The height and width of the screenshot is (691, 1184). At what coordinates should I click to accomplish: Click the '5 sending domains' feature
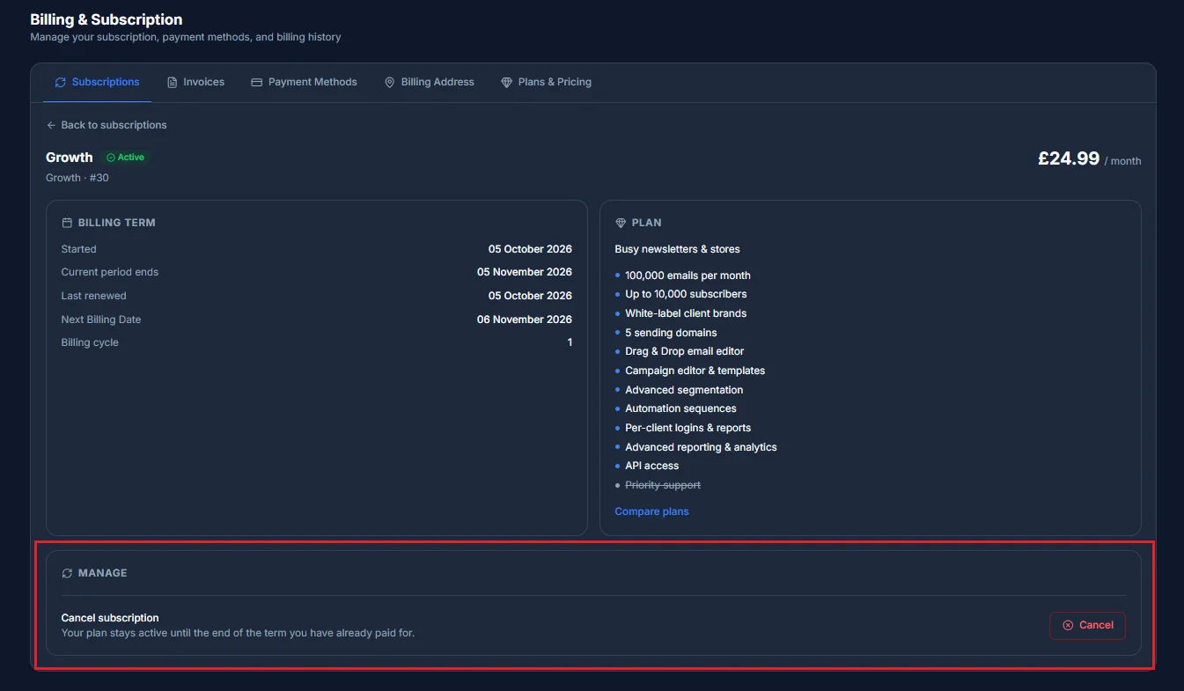671,333
